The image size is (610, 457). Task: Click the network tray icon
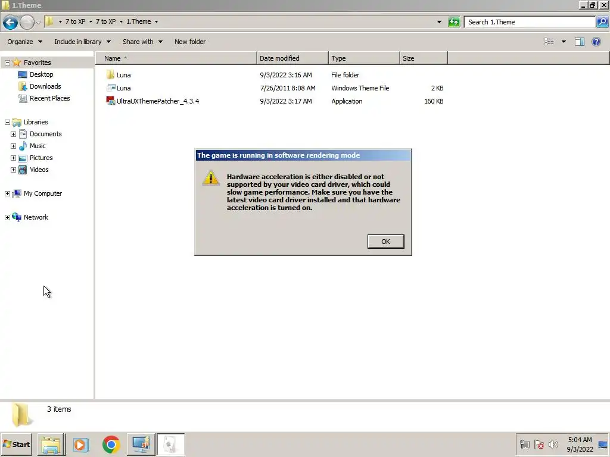click(525, 445)
